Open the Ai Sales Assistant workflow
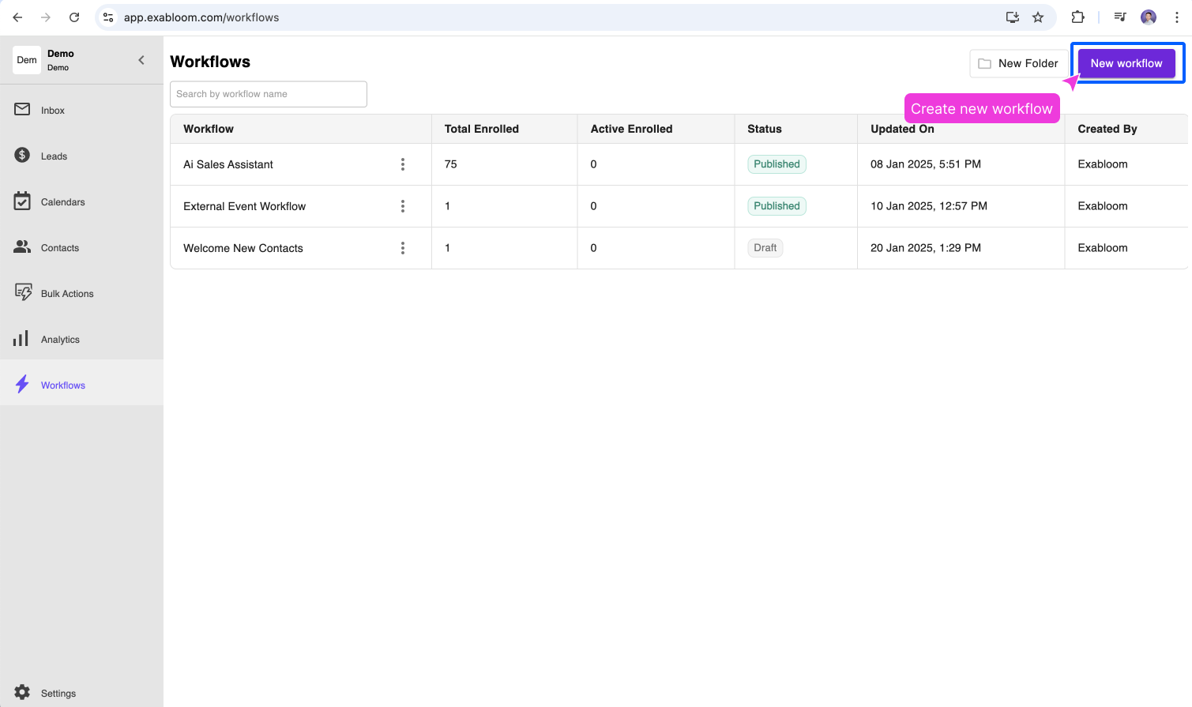This screenshot has height=707, width=1192. pyautogui.click(x=228, y=164)
